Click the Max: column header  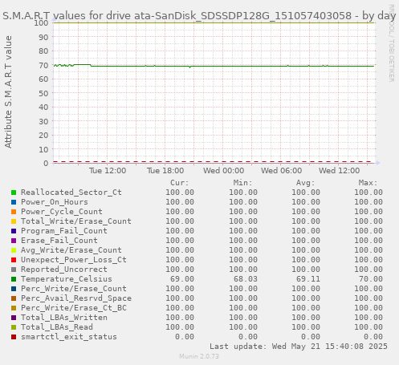[x=368, y=183]
